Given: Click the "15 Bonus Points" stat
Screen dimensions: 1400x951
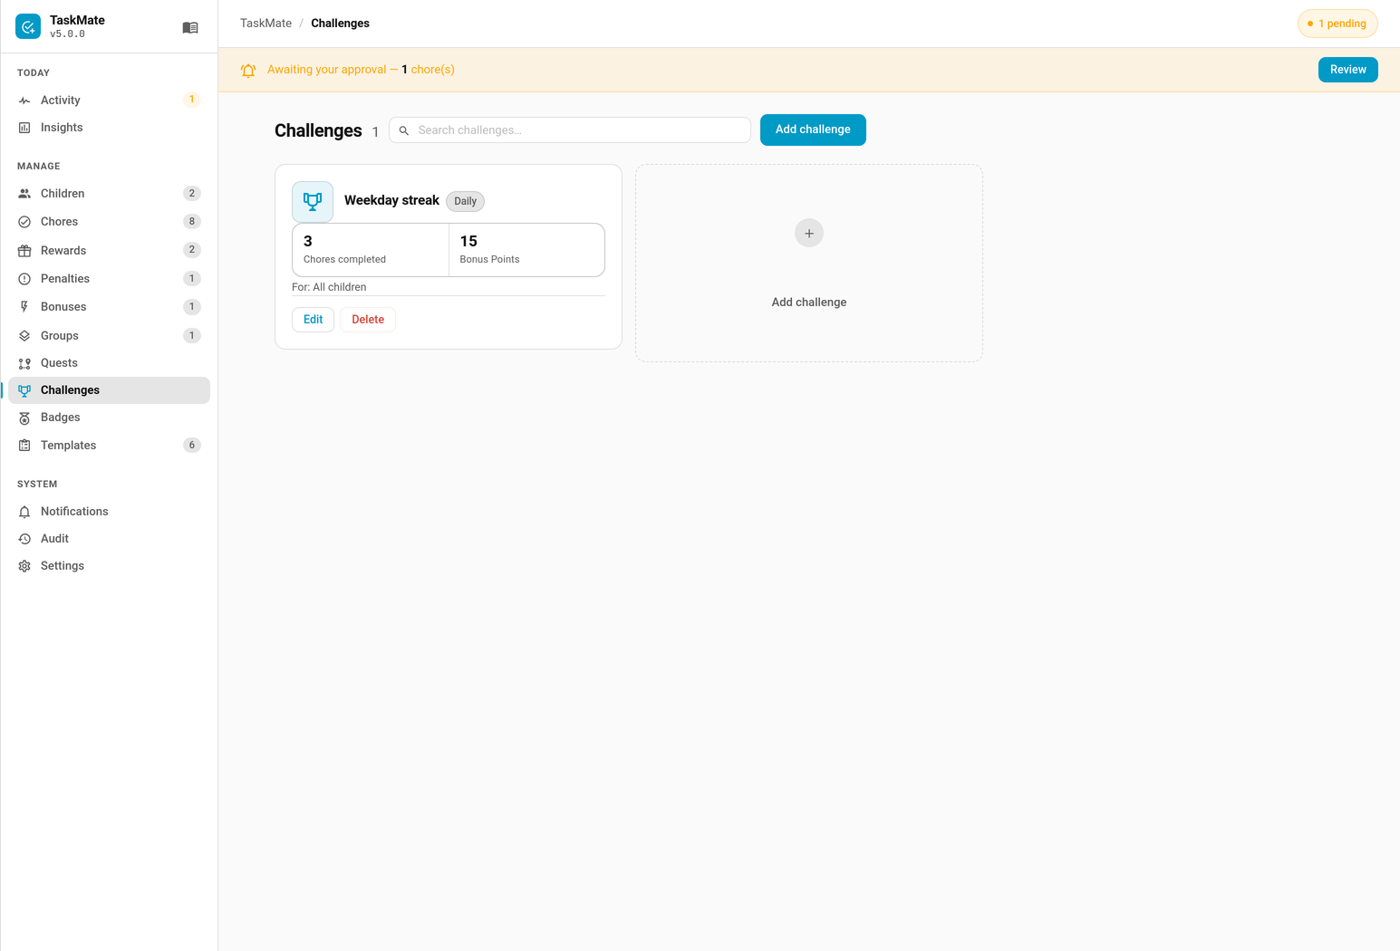Looking at the screenshot, I should pyautogui.click(x=526, y=250).
